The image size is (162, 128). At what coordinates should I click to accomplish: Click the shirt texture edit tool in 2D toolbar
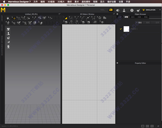(102, 22)
